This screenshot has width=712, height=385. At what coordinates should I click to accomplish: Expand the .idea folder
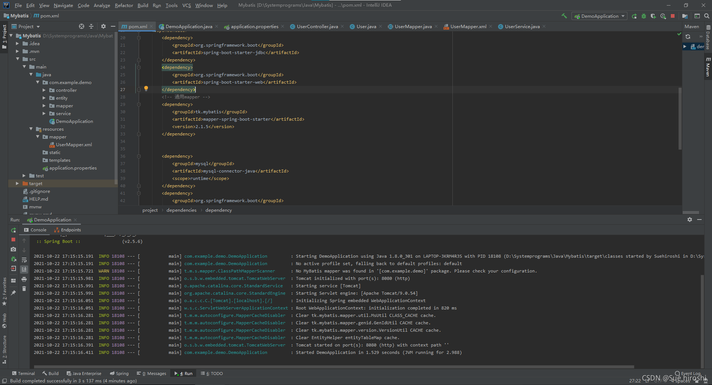click(17, 44)
